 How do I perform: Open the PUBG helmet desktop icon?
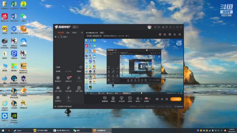pyautogui.click(x=5, y=43)
